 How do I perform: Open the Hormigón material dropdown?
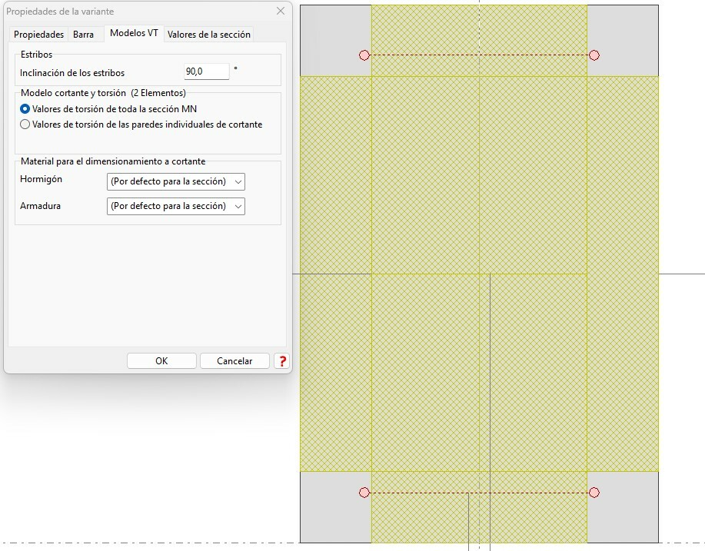[x=175, y=181]
